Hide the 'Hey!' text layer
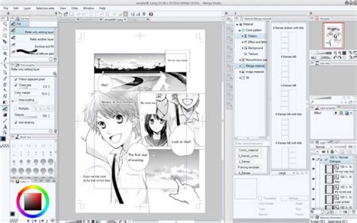357x223 pixels. click(313, 179)
